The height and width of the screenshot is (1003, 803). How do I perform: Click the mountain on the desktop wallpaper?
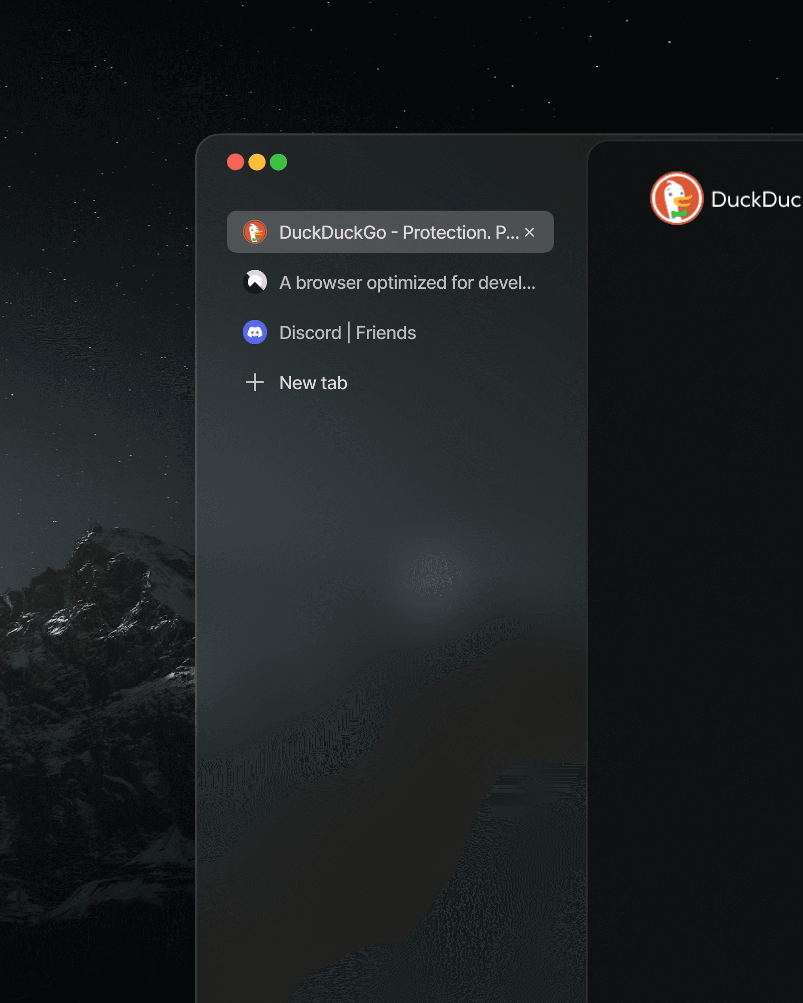pos(100,652)
